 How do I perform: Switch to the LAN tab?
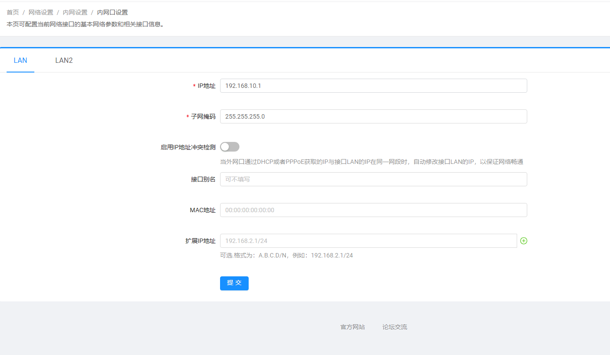20,61
